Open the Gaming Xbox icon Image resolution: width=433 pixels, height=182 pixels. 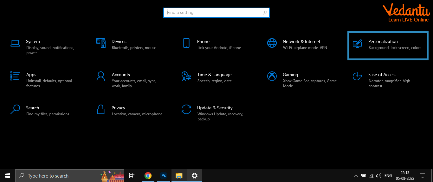tap(272, 76)
